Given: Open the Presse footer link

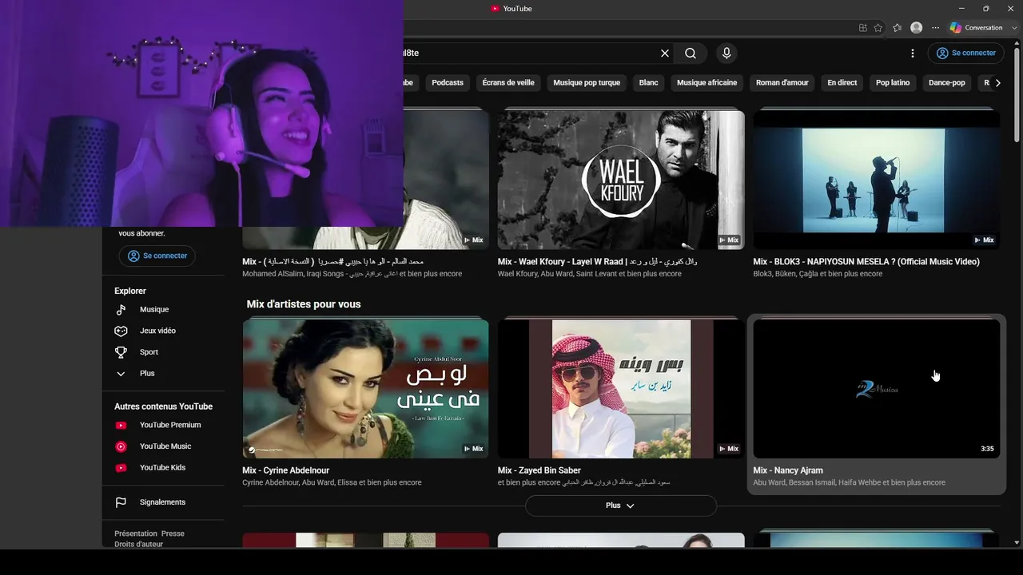Looking at the screenshot, I should click(173, 533).
